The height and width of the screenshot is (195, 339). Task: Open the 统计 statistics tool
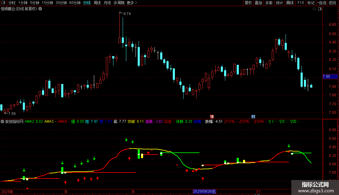(279, 3)
